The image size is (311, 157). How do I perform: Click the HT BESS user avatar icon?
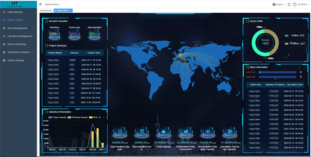294,4
